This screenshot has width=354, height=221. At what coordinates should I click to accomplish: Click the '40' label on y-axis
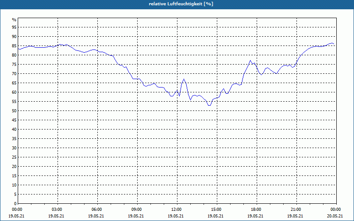(x=14, y=130)
